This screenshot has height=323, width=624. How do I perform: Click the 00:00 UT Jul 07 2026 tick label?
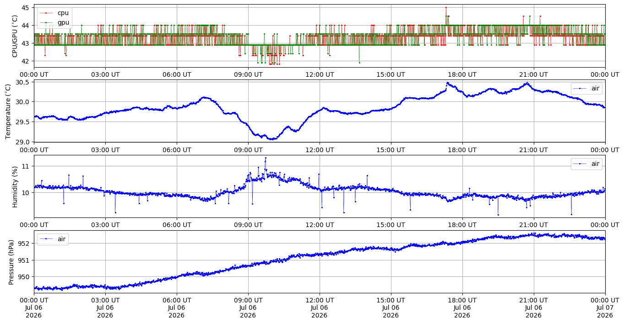point(605,308)
